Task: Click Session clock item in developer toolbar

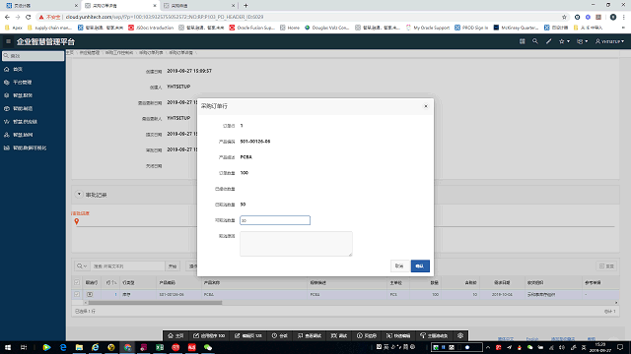Action: coord(280,335)
